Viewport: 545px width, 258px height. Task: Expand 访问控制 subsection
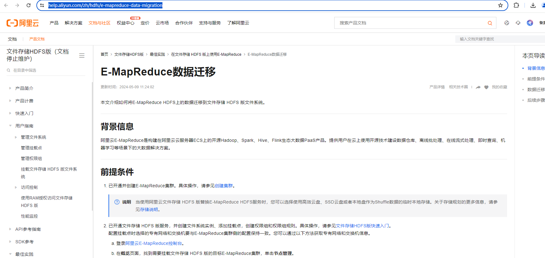pos(16,187)
